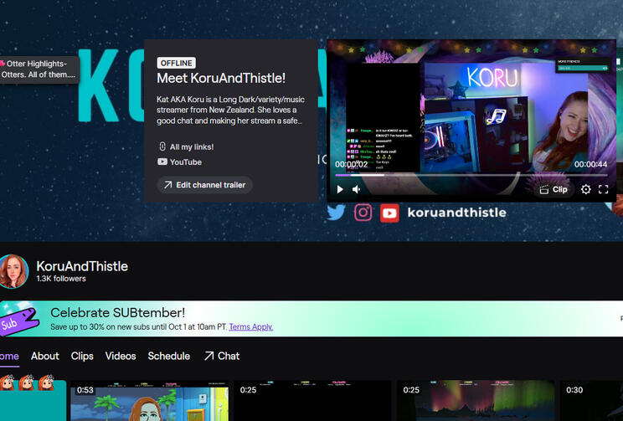Click the channel description about Kat AKA Koru

point(231,110)
